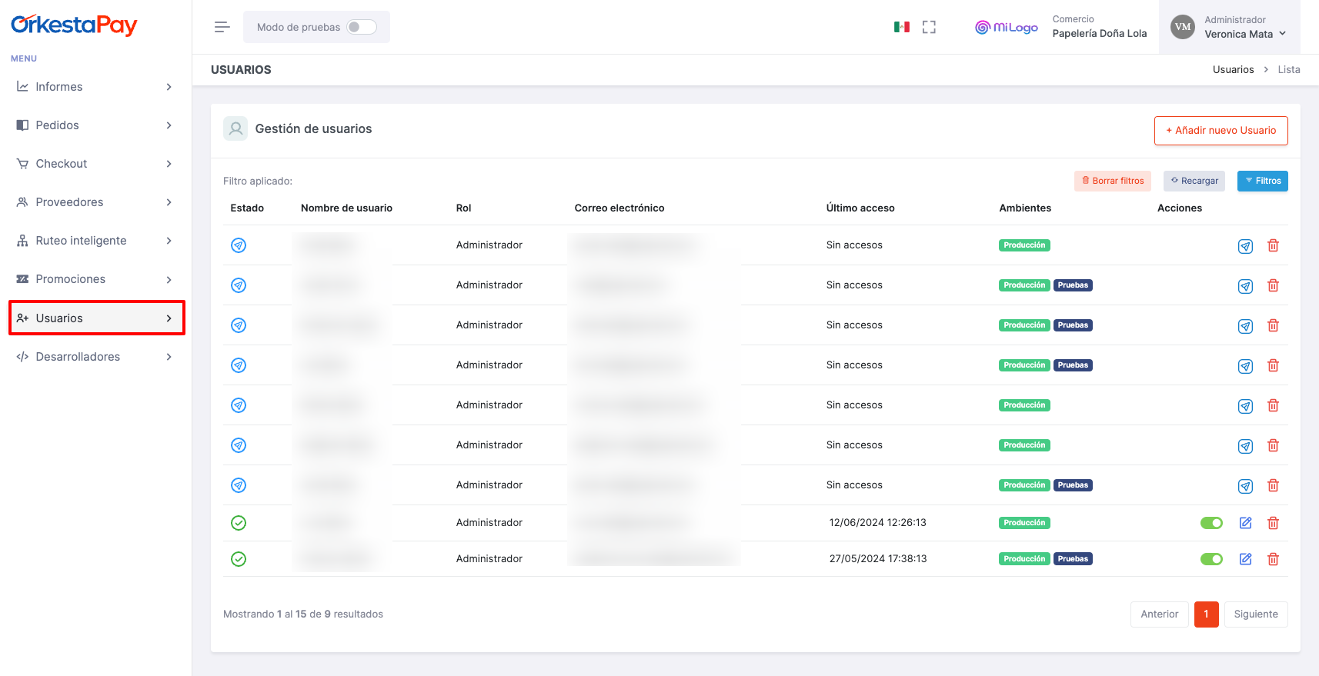Select Usuarios in the sidebar

coord(97,318)
